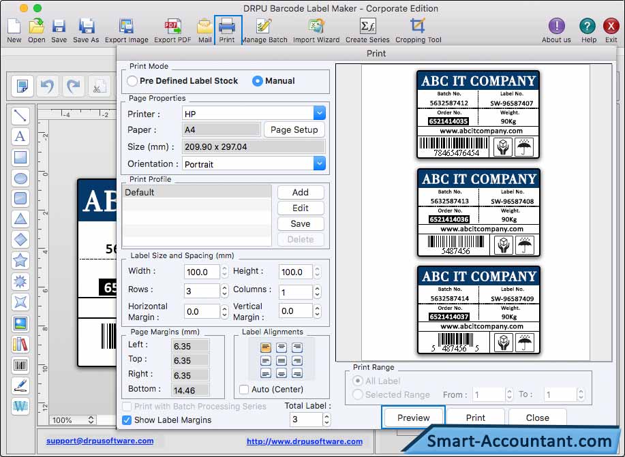Adjust Vertical Margin stepper
This screenshot has height=457, width=625.
(x=317, y=311)
